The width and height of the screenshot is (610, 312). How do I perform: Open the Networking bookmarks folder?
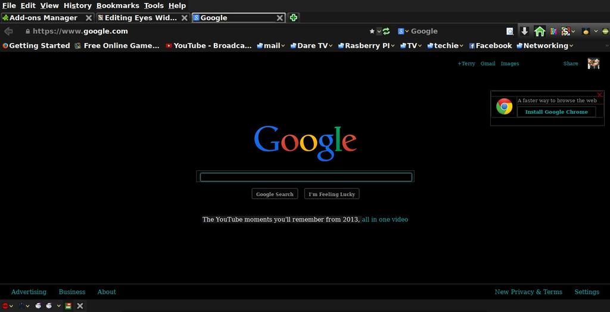tap(544, 45)
